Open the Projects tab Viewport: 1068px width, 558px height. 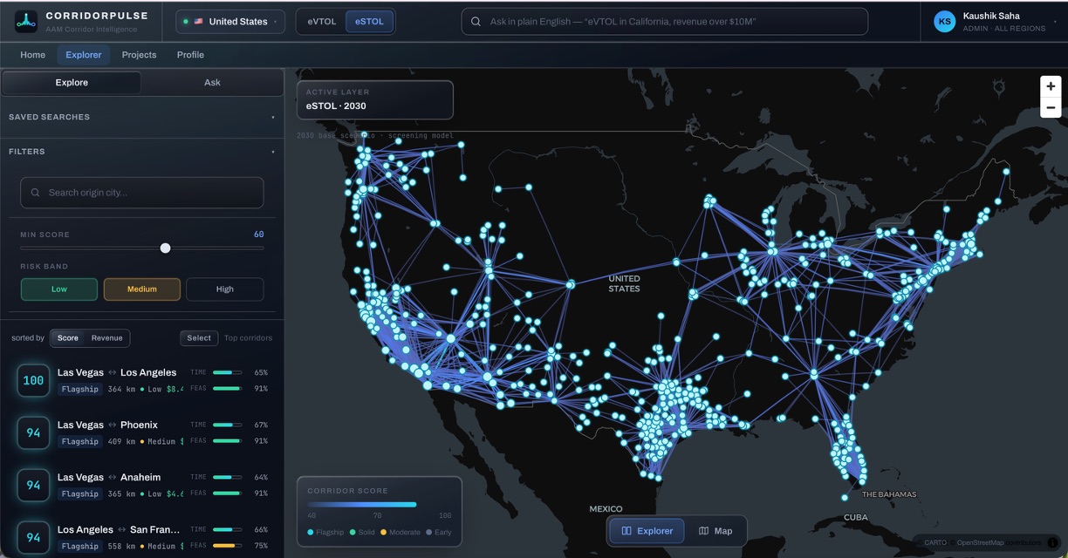click(x=139, y=55)
